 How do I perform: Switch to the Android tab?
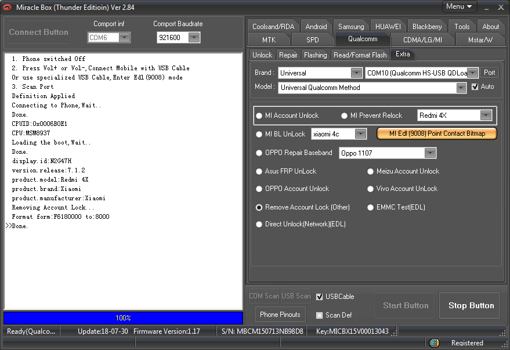coord(316,27)
